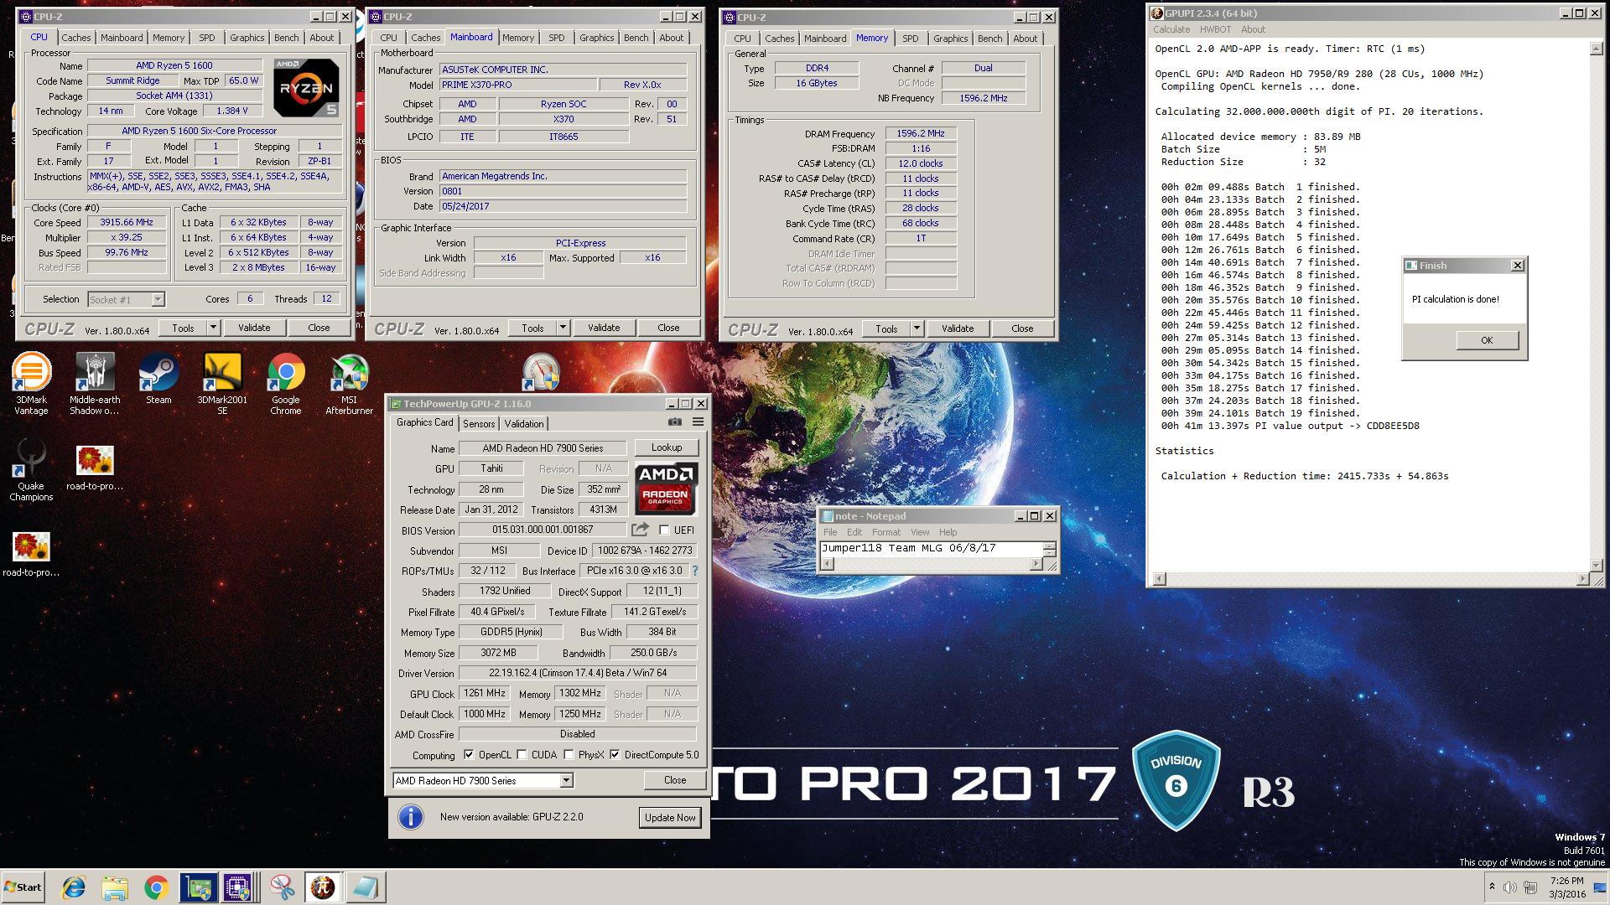Expand the Tools dropdown arrow in the Memory window
1610x905 pixels.
tap(917, 328)
